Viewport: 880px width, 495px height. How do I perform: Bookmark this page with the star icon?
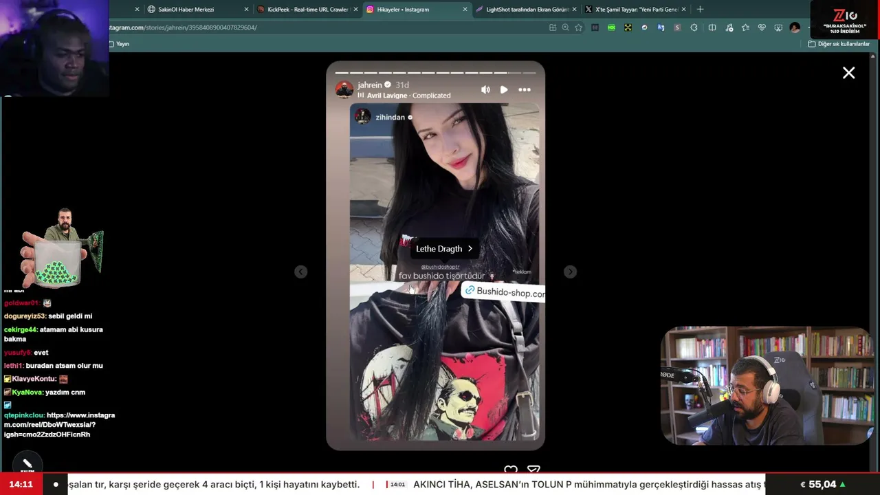click(579, 27)
